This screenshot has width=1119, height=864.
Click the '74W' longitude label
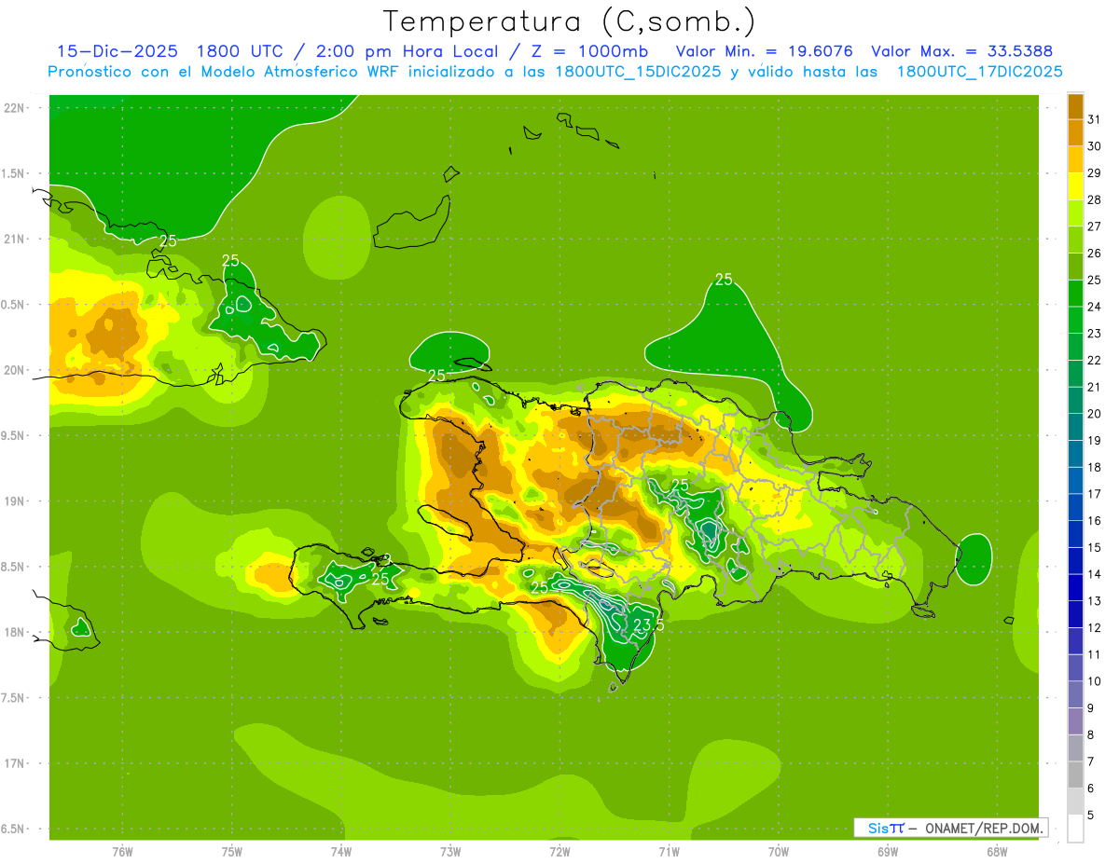pos(341,852)
